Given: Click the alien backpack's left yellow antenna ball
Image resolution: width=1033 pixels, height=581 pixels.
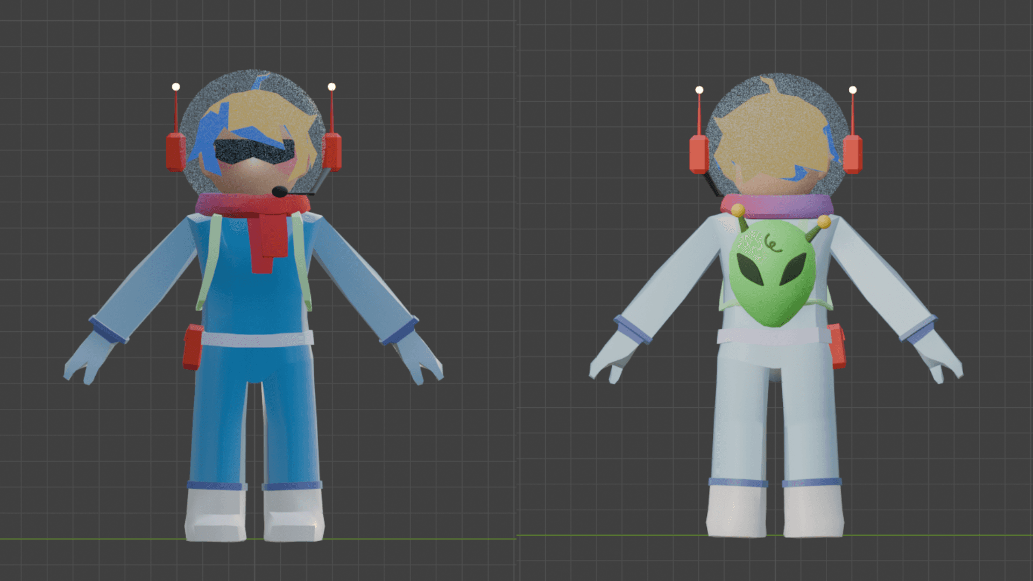Looking at the screenshot, I should pyautogui.click(x=738, y=210).
